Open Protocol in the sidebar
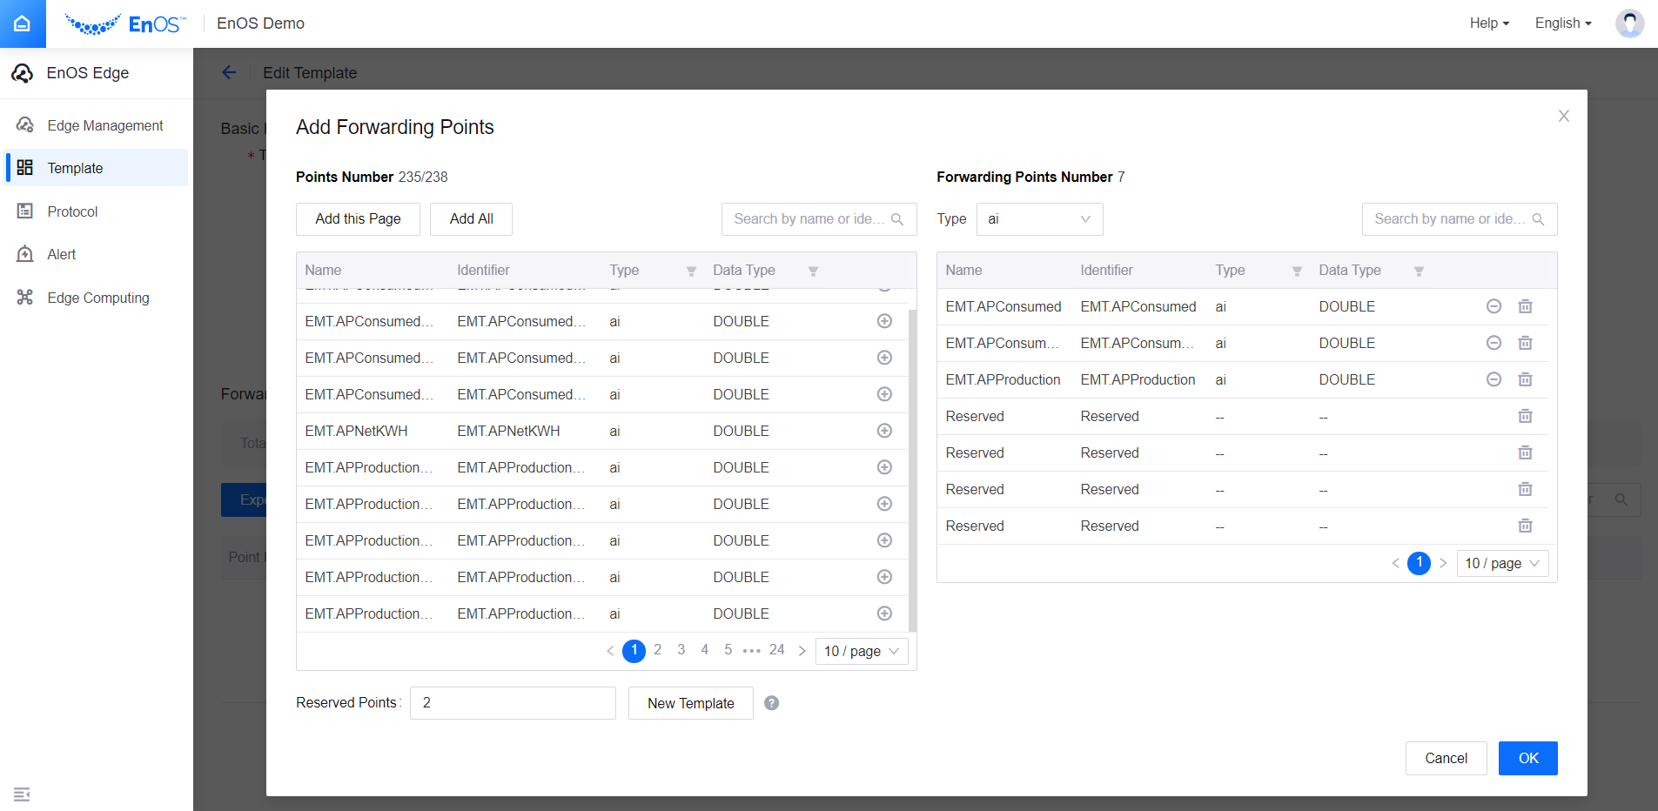This screenshot has width=1658, height=811. coord(96,211)
